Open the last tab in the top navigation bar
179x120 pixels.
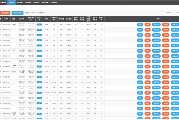[53, 2]
